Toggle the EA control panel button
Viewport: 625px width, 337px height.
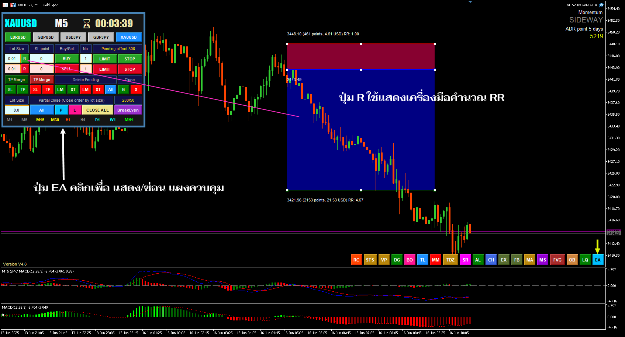click(598, 260)
